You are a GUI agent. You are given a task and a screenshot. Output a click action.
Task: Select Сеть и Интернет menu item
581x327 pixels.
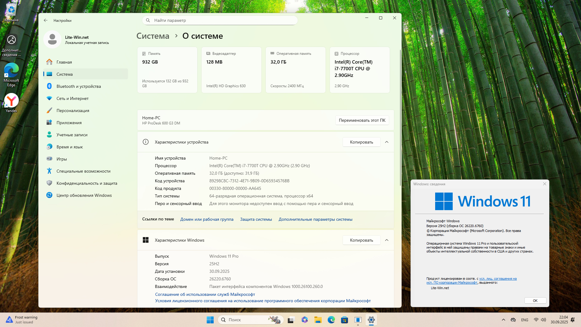click(x=72, y=98)
